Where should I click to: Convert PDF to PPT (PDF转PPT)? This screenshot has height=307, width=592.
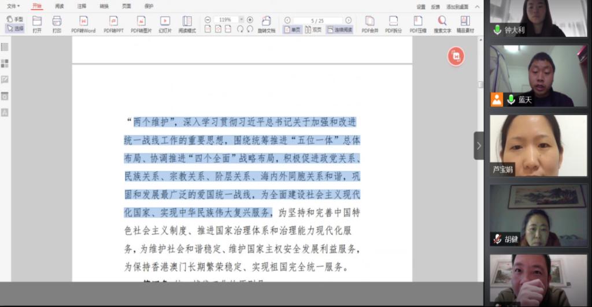113,24
